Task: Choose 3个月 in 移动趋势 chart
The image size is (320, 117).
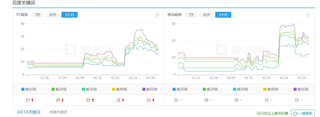Action: pos(223,15)
